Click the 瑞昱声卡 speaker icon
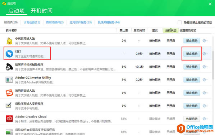Image resolution: width=215 pixels, height=135 pixels. point(9,67)
